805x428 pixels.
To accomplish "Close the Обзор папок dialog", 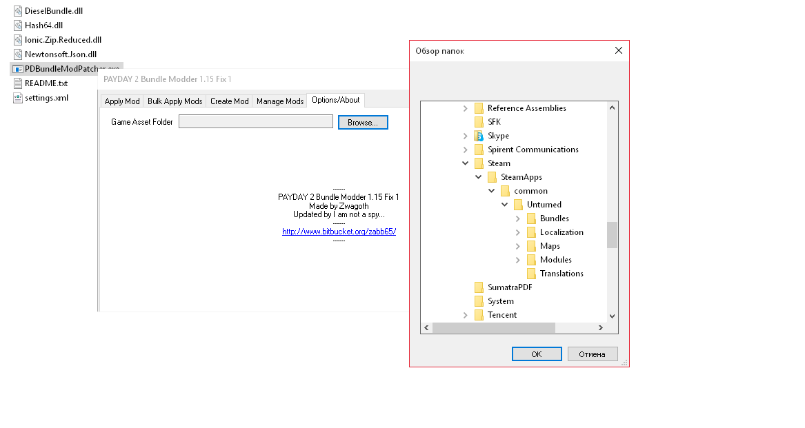I will click(619, 50).
